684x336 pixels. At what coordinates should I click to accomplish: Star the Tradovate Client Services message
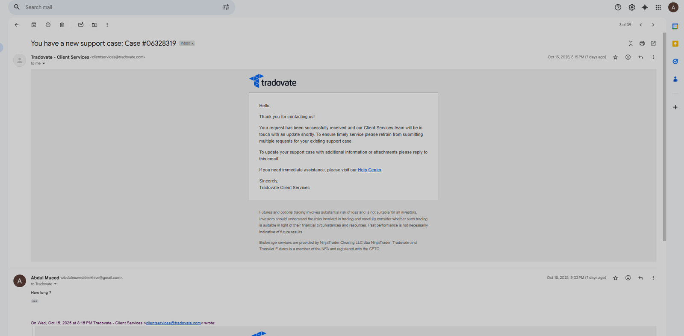(x=615, y=57)
